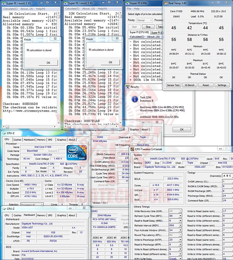Expand Four Activate Window (tFAW) dropdown
The image size is (233, 260).
tap(180, 230)
